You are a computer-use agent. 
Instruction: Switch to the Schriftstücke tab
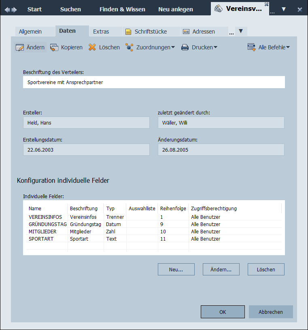[146, 31]
